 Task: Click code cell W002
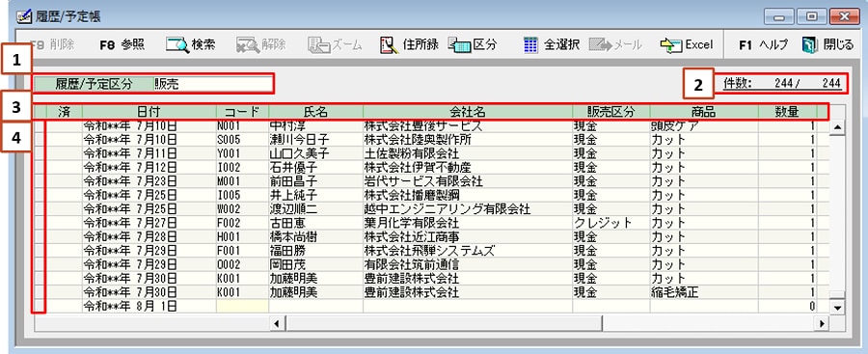(242, 209)
